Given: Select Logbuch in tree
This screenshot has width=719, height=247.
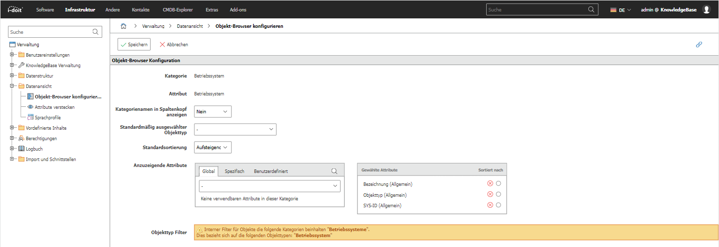Looking at the screenshot, I should 34,149.
